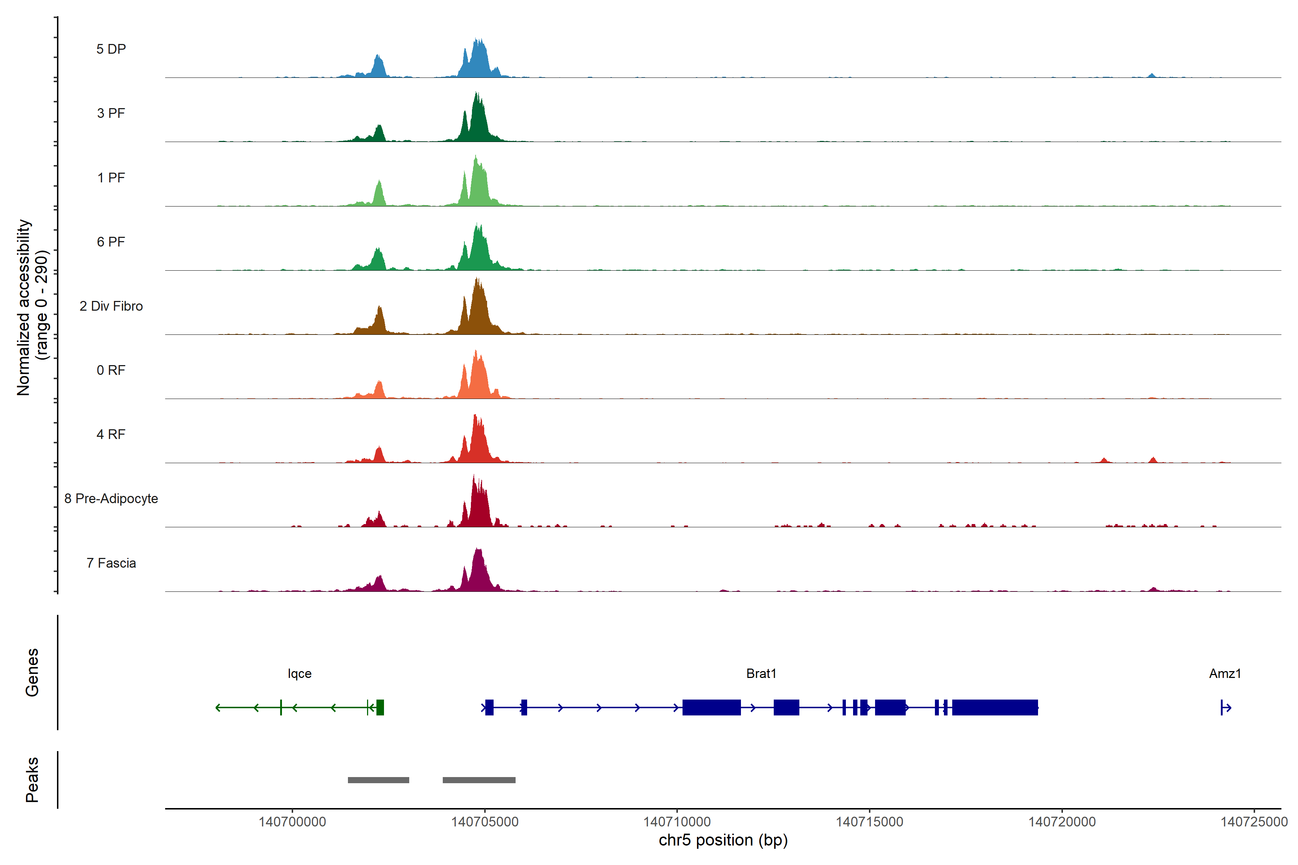Click the largest Brat1 exon on right

(x=994, y=707)
